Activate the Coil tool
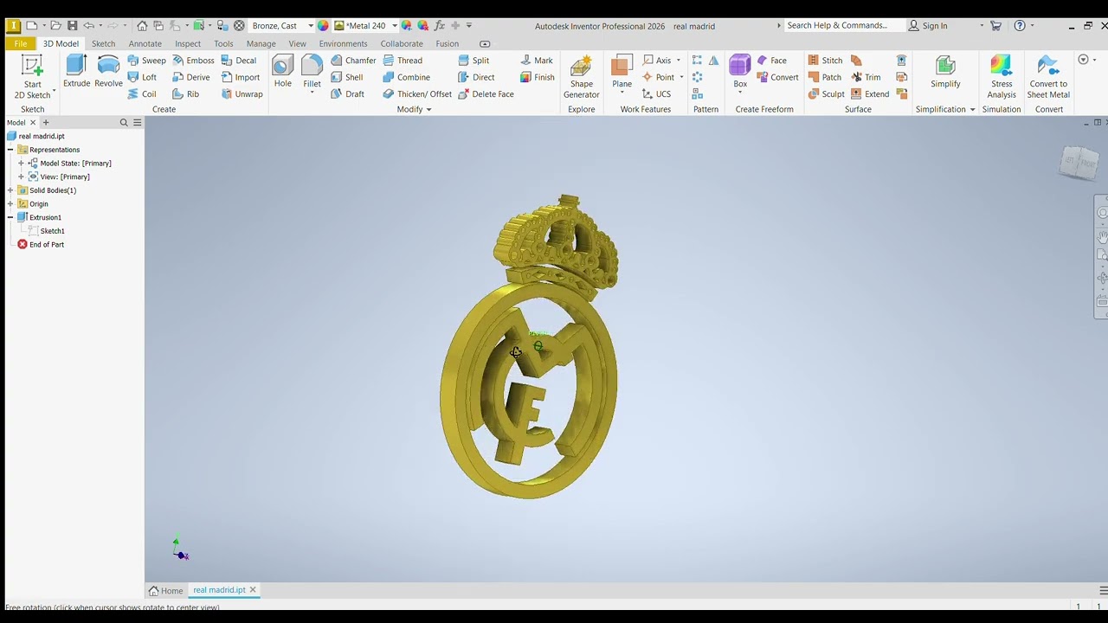Viewport: 1108px width, 623px height. [x=142, y=93]
